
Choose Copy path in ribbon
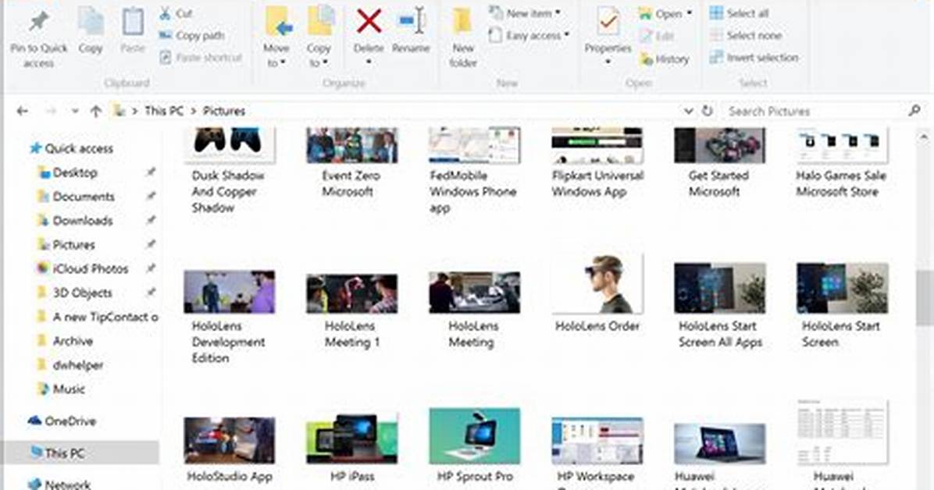click(192, 36)
